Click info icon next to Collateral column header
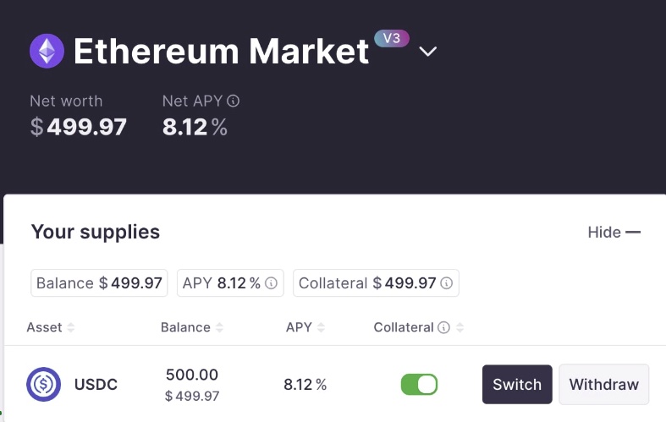The image size is (666, 422). pos(443,327)
